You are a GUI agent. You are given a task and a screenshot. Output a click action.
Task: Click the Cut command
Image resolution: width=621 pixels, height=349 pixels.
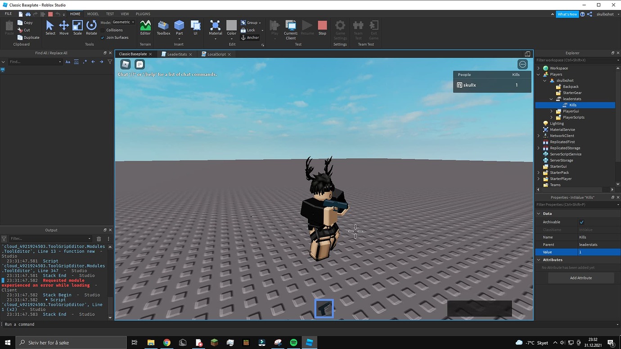click(24, 30)
